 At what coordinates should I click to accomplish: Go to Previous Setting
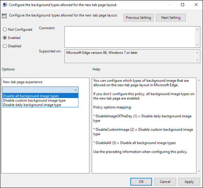pos(139,18)
